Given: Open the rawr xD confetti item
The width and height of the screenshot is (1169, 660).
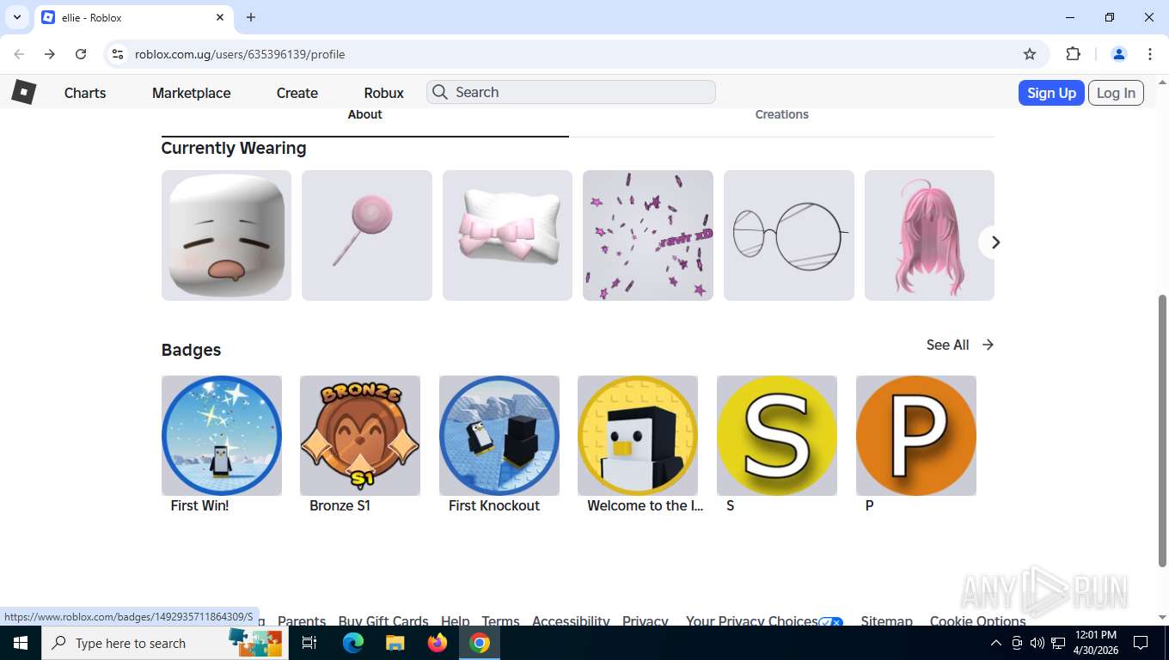Looking at the screenshot, I should click(x=648, y=235).
